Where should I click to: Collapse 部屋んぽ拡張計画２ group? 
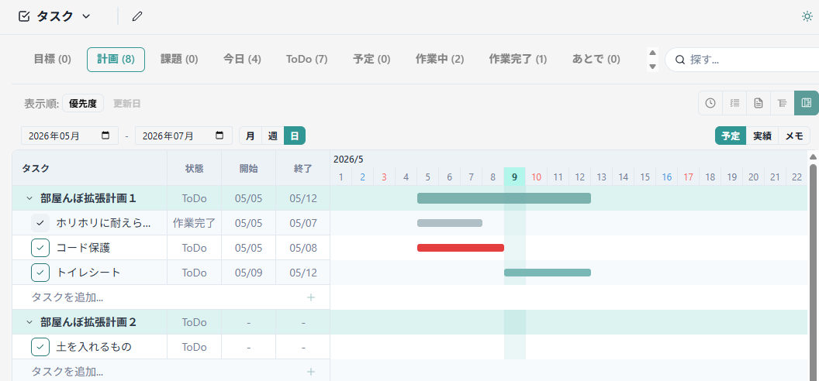[29, 322]
